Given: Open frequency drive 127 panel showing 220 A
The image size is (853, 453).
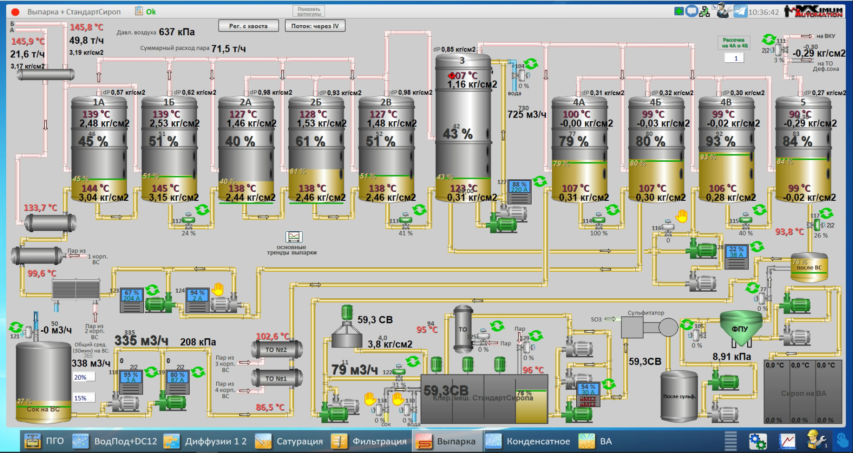Looking at the screenshot, I should click(x=519, y=192).
